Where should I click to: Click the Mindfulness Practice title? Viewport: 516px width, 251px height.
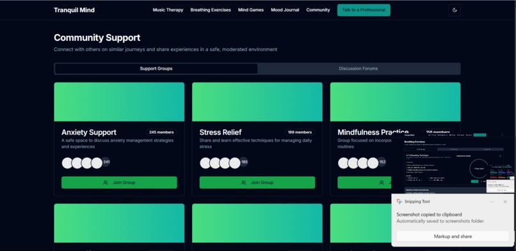pos(373,132)
